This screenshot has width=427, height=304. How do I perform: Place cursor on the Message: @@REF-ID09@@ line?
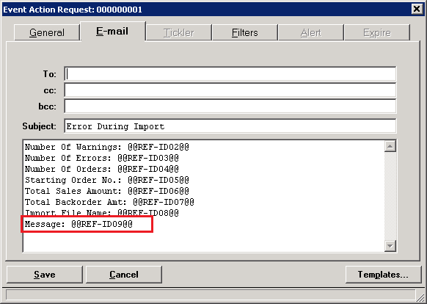[x=79, y=224]
